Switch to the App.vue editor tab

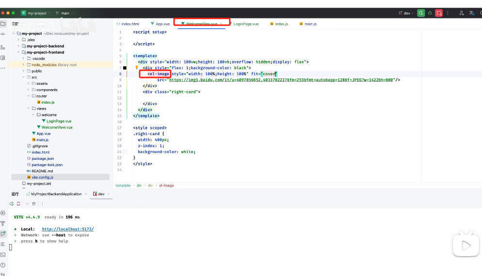(x=160, y=24)
